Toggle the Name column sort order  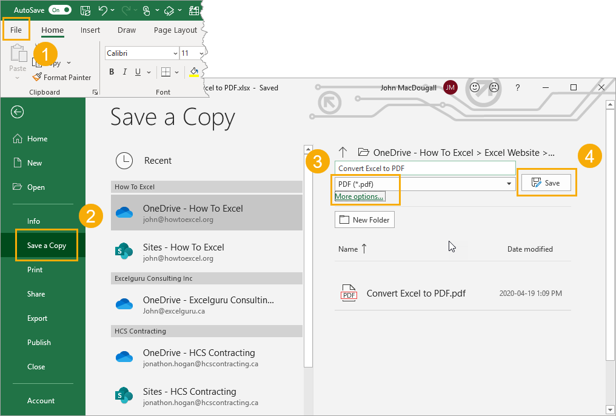pyautogui.click(x=352, y=249)
